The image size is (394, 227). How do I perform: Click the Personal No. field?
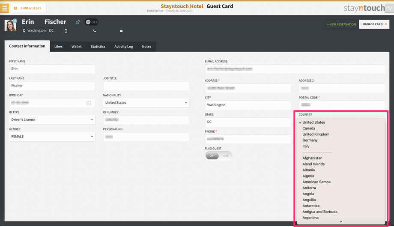coord(146,137)
